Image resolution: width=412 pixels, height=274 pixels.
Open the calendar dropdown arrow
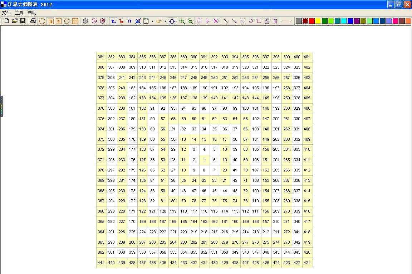point(152,21)
